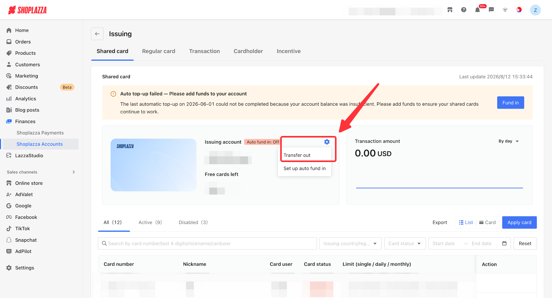552x298 pixels.
Task: Click the Online store icon
Action: click(x=9, y=183)
